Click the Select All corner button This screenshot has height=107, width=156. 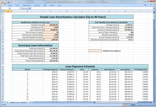coord(3,11)
